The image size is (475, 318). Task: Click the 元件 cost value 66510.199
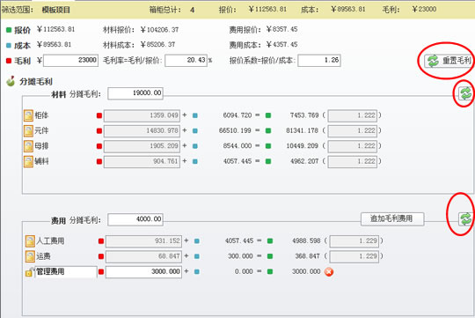[x=235, y=130]
